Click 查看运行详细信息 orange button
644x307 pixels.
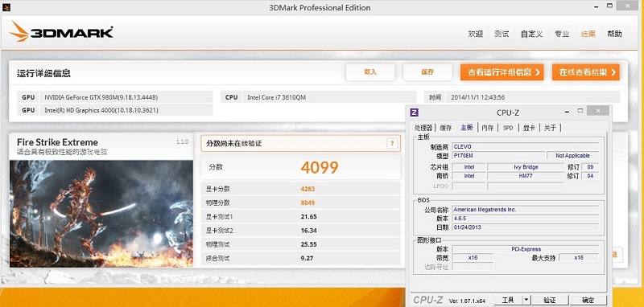pyautogui.click(x=502, y=72)
